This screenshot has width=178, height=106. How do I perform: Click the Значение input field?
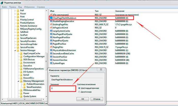pos(63,88)
